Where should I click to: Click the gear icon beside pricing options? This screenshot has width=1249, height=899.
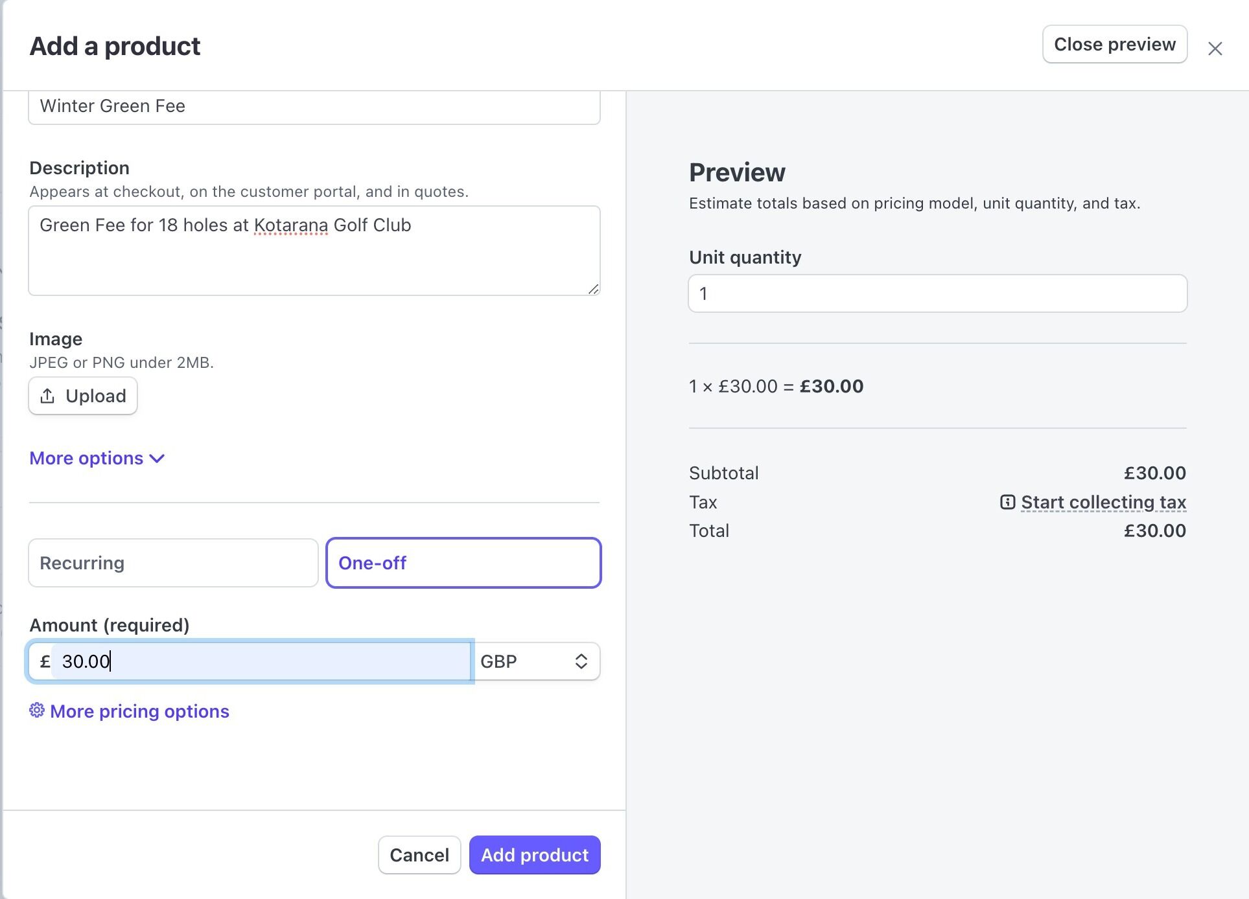[x=37, y=711]
